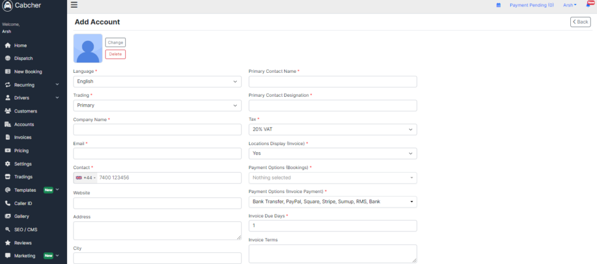Screen dimensions: 597x264
Task: Open Payment Options (Bookings) dropdown
Action: (333, 178)
